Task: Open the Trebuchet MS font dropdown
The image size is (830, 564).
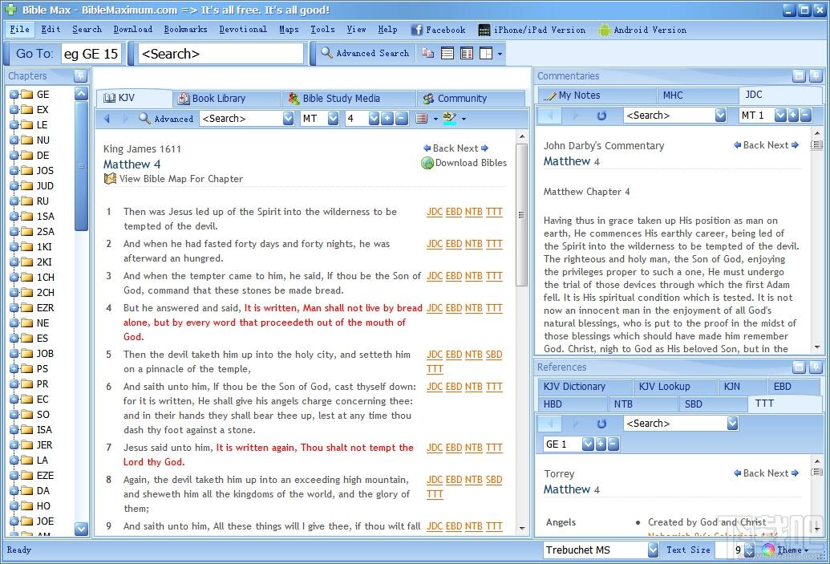Action: point(654,550)
